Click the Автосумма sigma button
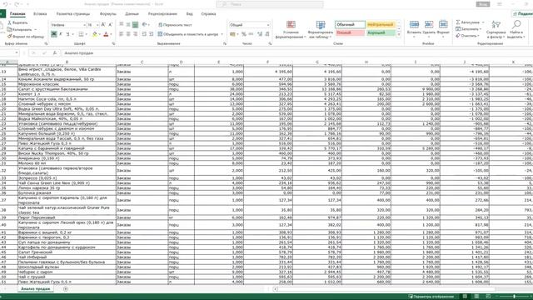 [x=468, y=22]
